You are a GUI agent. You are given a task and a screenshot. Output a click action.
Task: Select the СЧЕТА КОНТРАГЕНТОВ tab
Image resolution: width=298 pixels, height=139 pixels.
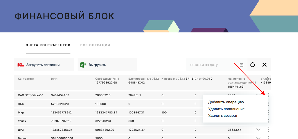[x=48, y=45]
